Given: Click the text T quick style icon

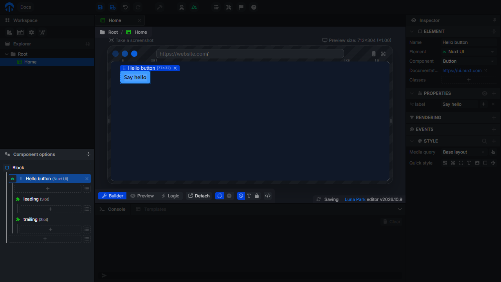Looking at the screenshot, I should pos(469,163).
